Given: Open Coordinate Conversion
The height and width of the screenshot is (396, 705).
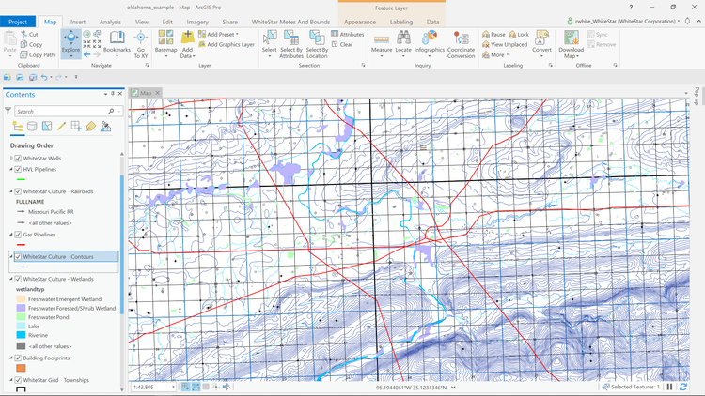Looking at the screenshot, I should [x=462, y=44].
